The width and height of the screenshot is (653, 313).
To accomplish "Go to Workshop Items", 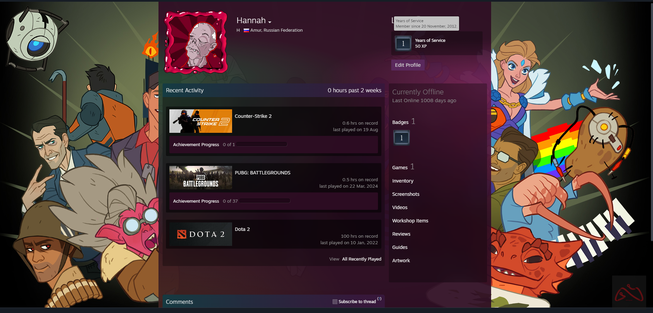I will [x=410, y=221].
